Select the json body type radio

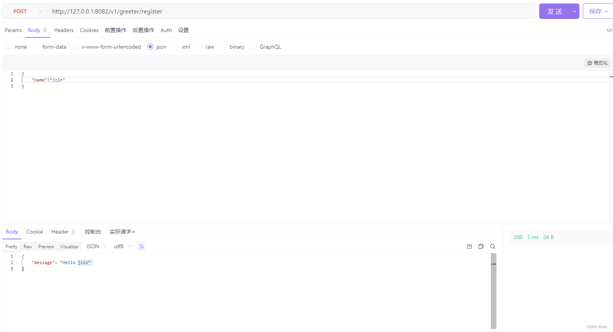tap(150, 47)
